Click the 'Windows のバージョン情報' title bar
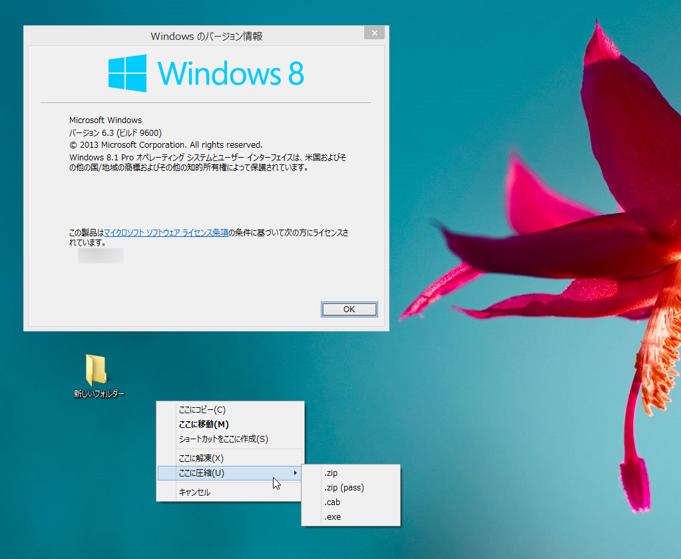This screenshot has height=559, width=681. [206, 37]
